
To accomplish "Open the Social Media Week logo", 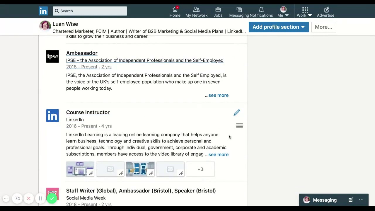I will (52, 194).
